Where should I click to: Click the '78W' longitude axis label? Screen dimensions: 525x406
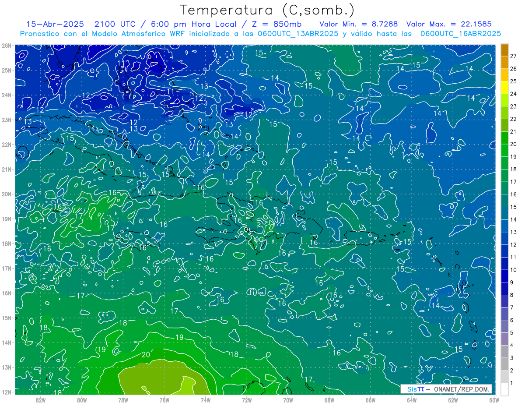click(x=123, y=399)
